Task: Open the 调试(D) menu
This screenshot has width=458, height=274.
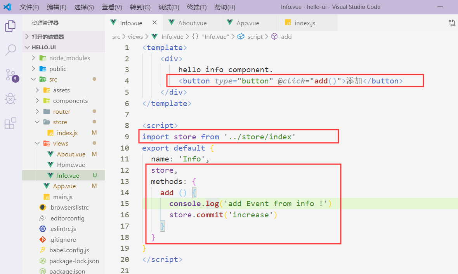Action: tap(169, 7)
